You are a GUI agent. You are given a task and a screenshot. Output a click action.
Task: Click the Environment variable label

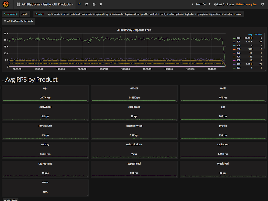pyautogui.click(x=10, y=14)
